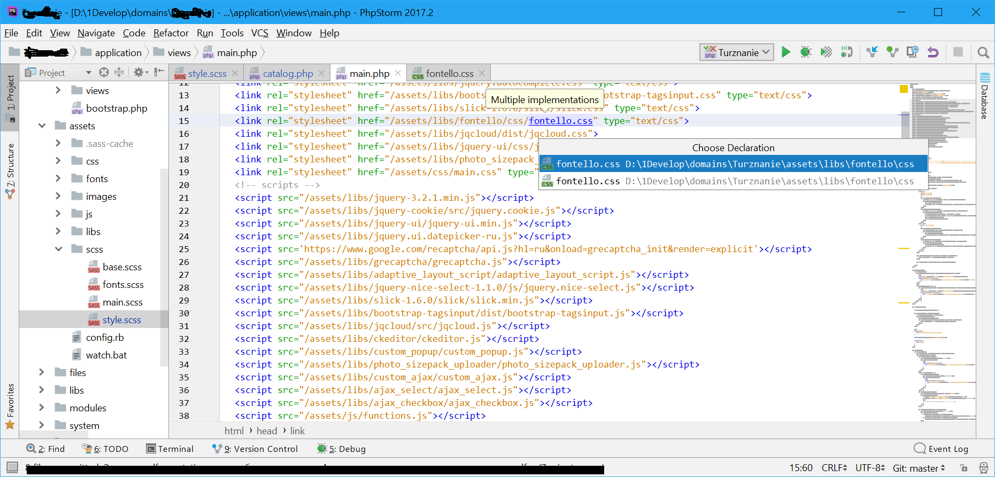This screenshot has height=477, width=995.
Task: Change line separator CRLF
Action: (x=834, y=468)
